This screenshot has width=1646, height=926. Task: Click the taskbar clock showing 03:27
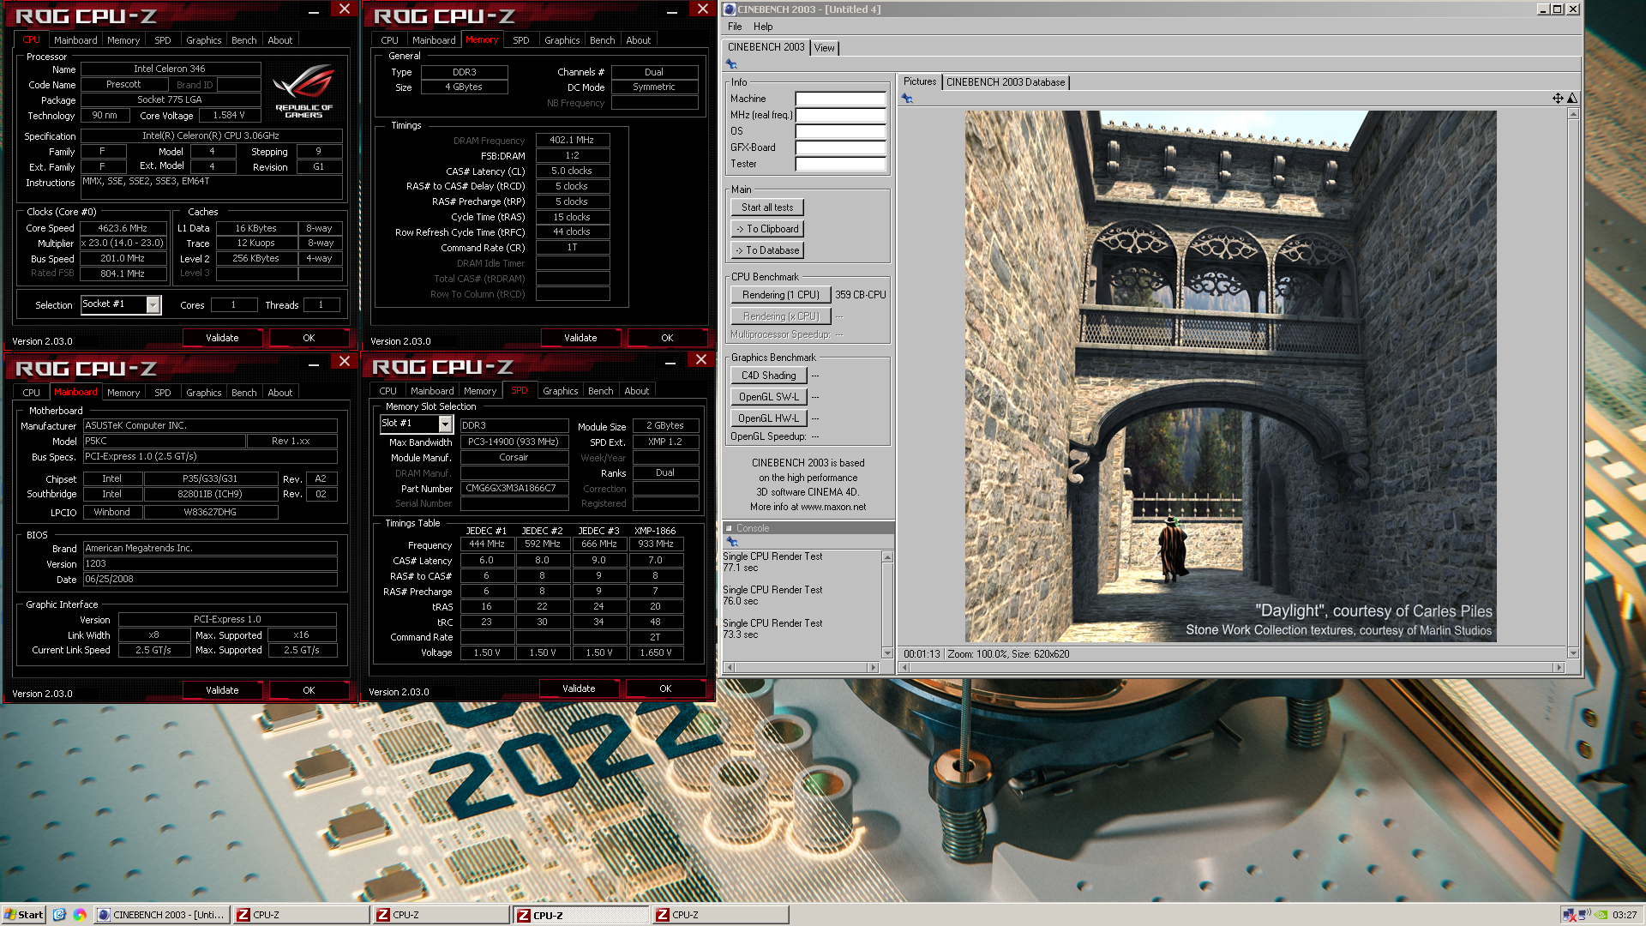click(x=1624, y=915)
